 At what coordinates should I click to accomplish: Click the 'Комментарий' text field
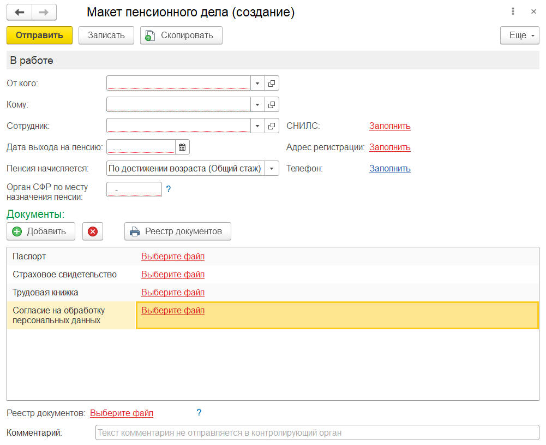click(x=316, y=433)
